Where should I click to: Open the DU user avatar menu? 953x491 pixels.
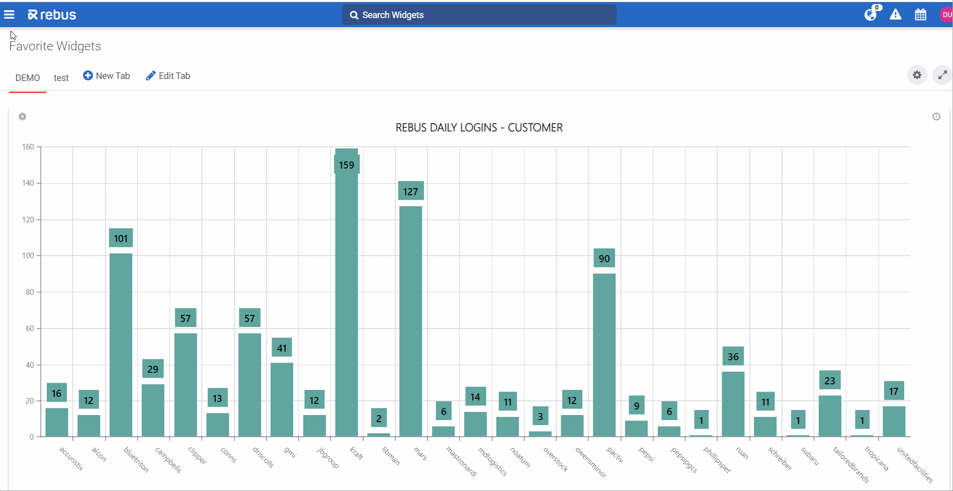[x=946, y=15]
